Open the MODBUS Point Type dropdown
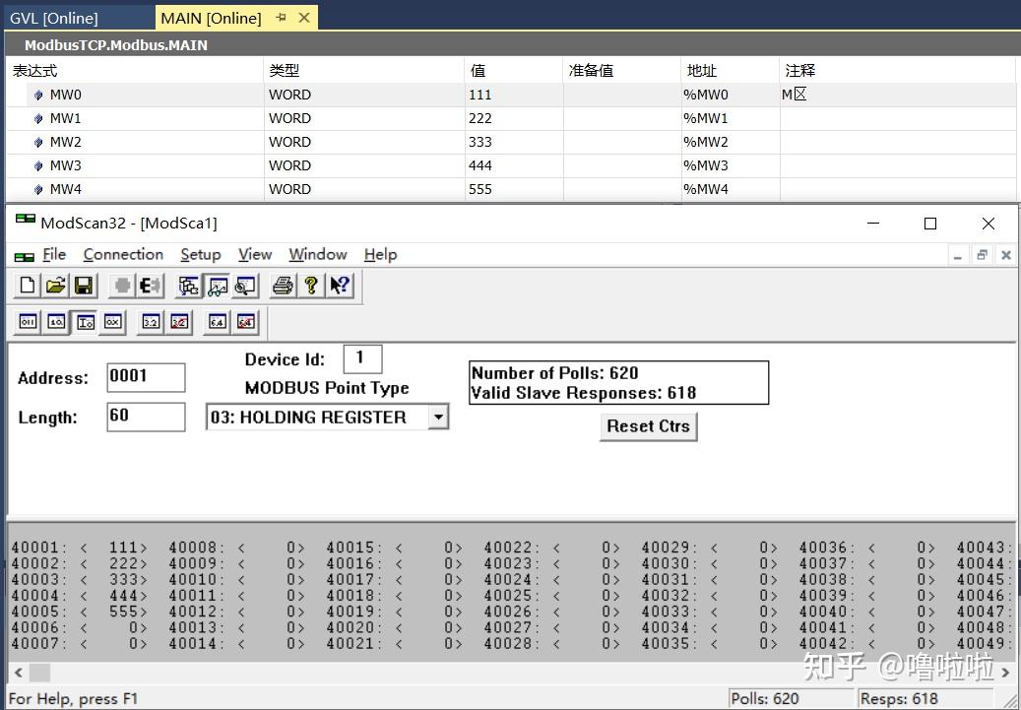Viewport: 1021px width, 710px height. tap(439, 417)
